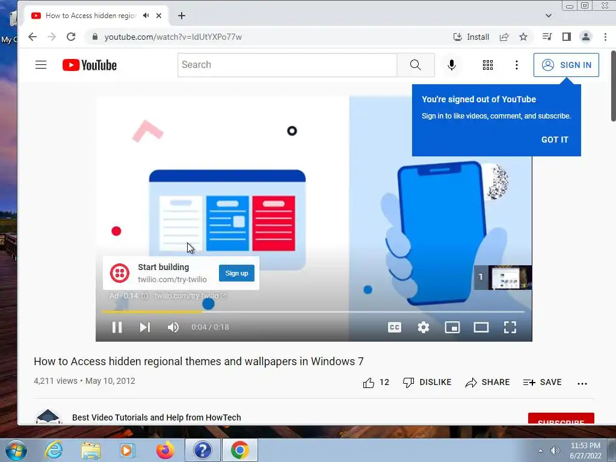
Task: Go back with the browser back arrow
Action: click(32, 37)
